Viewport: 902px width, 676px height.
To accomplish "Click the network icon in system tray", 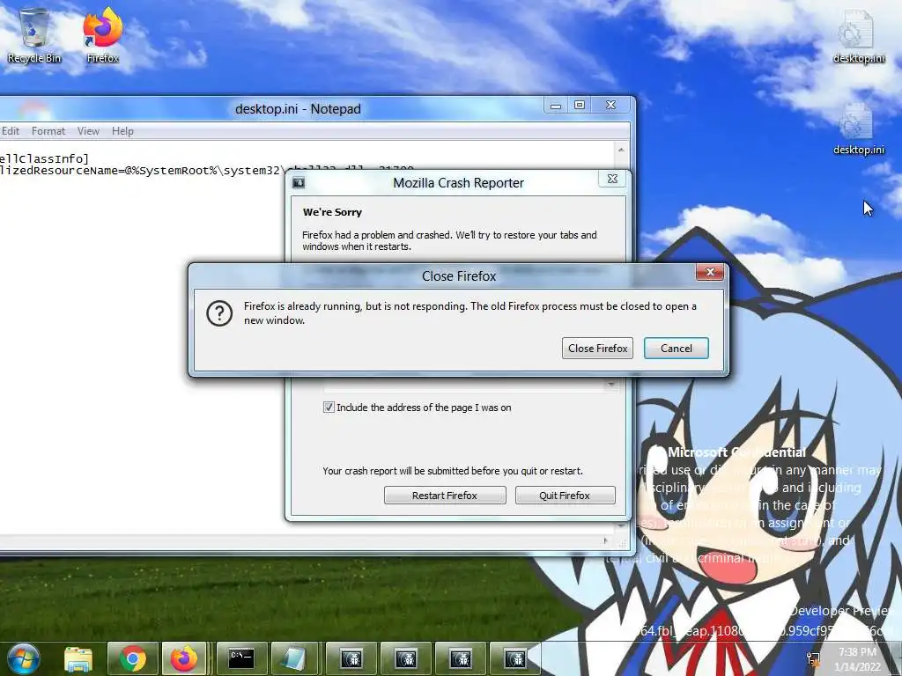I will pyautogui.click(x=813, y=659).
